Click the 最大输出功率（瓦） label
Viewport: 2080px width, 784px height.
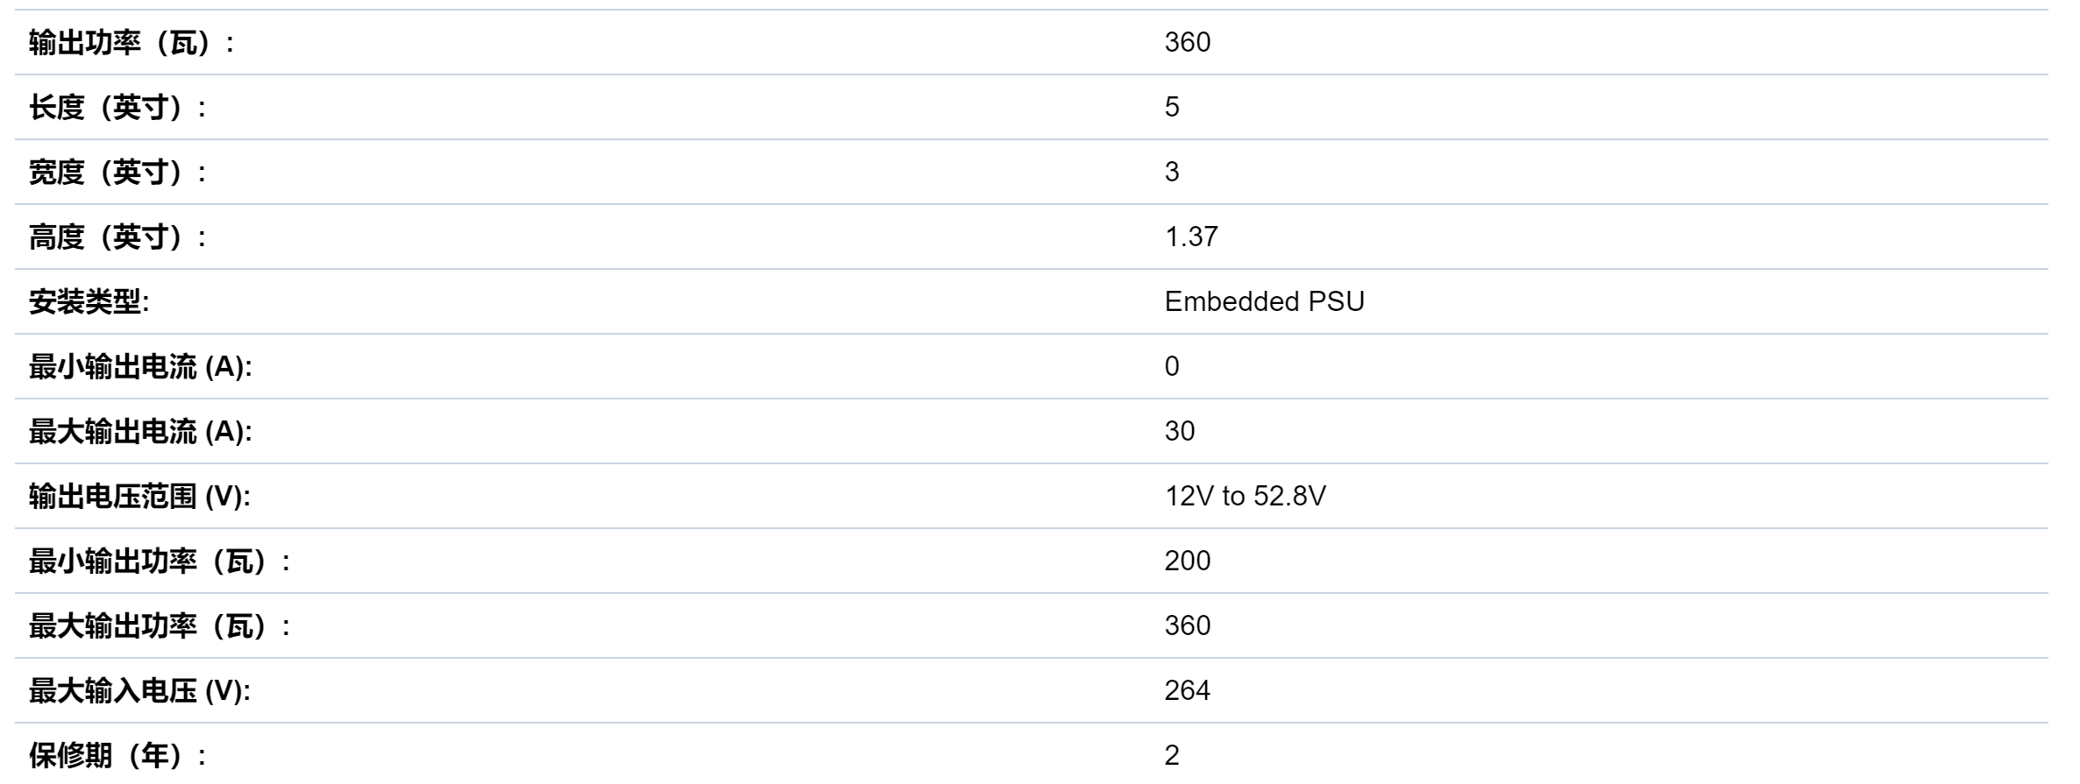[x=160, y=626]
